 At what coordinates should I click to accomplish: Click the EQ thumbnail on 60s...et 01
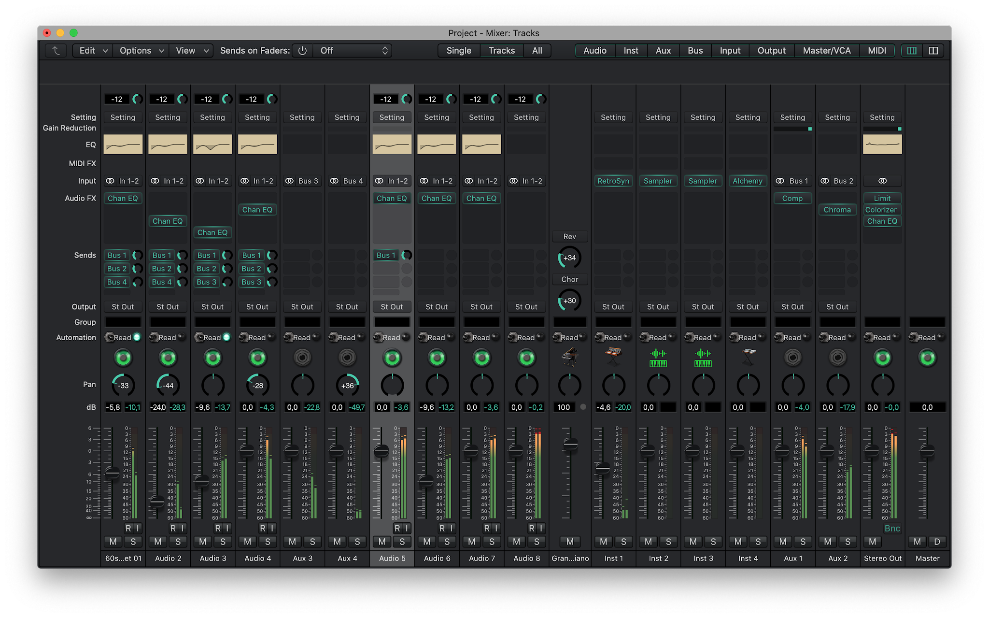(123, 144)
